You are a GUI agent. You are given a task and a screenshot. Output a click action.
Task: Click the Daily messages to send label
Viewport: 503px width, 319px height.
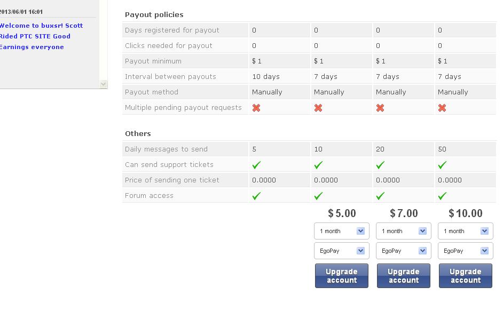point(166,149)
